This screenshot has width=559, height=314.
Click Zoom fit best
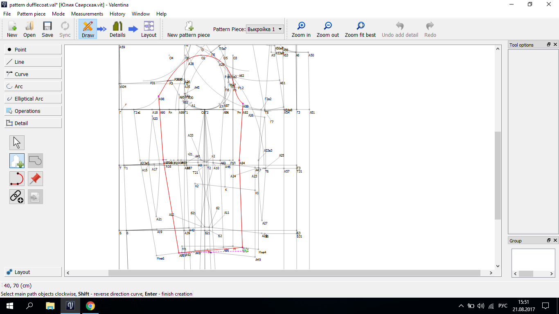click(360, 29)
